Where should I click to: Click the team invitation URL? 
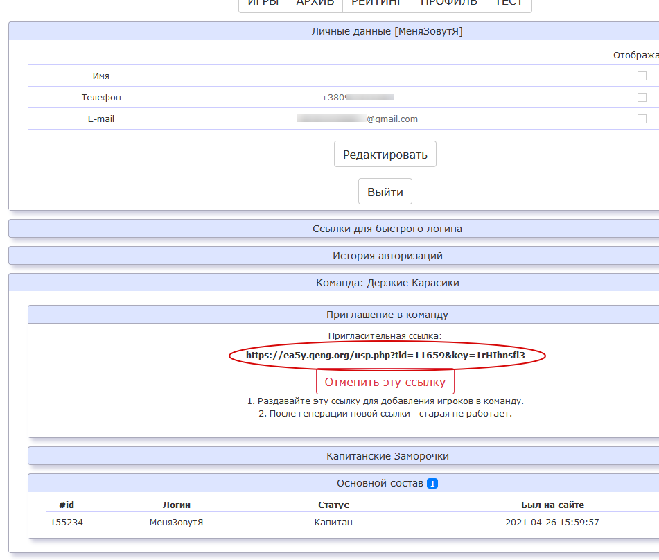pos(385,356)
